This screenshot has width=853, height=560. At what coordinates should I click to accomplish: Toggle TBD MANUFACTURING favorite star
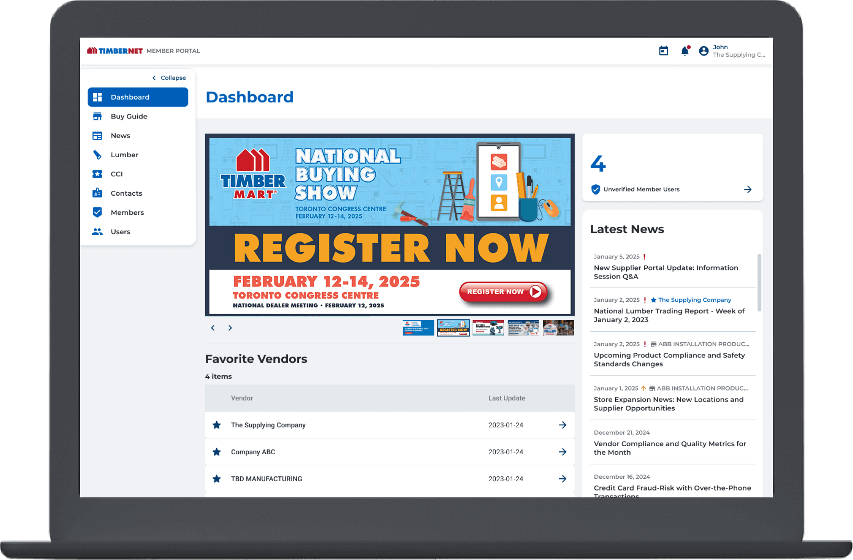point(217,479)
